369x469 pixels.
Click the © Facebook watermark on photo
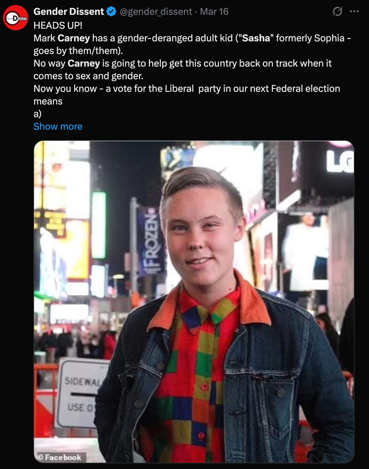[60, 457]
